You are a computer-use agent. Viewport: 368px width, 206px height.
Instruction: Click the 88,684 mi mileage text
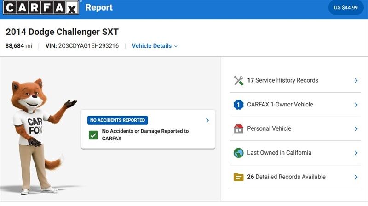(19, 45)
